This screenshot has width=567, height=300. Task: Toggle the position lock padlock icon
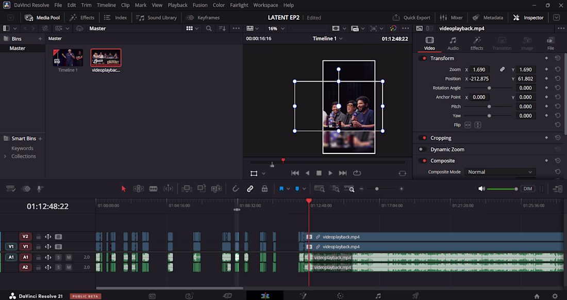coord(265,189)
